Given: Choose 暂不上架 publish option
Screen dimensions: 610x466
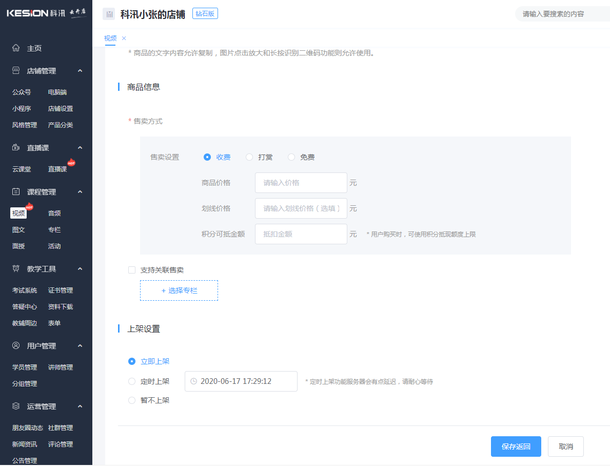Looking at the screenshot, I should (132, 400).
